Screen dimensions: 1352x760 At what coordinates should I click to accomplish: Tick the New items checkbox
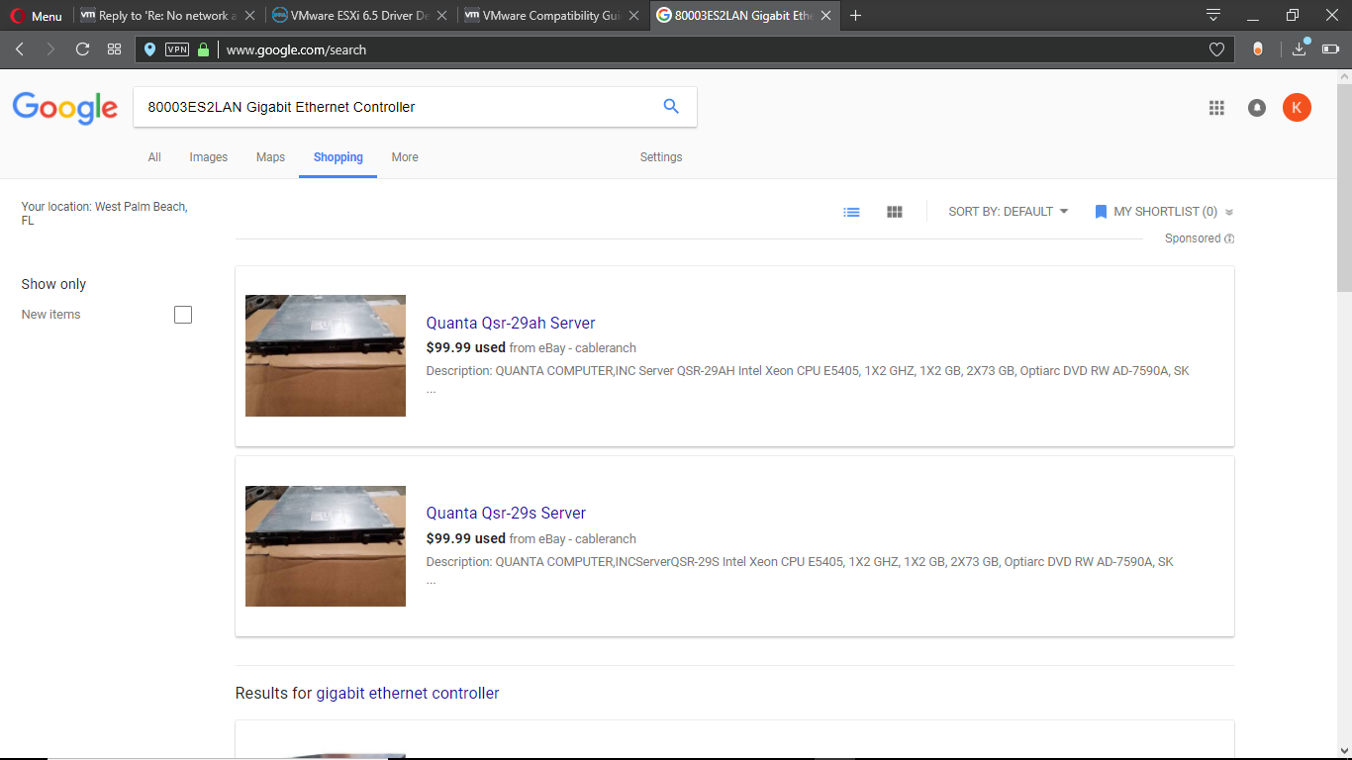coord(183,315)
